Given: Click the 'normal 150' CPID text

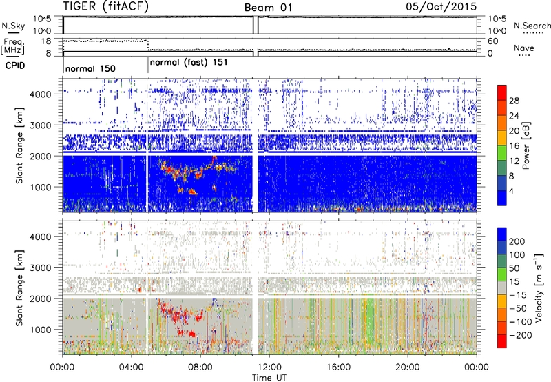Looking at the screenshot, I should pyautogui.click(x=90, y=68).
